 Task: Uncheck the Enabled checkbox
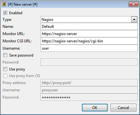point(5,13)
